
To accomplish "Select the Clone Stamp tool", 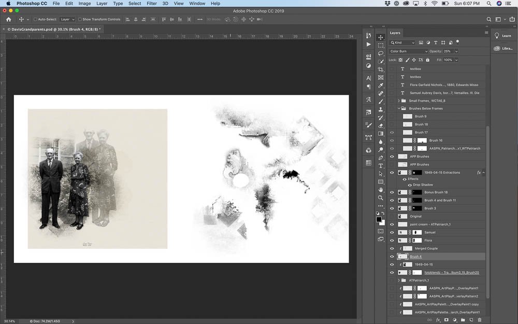I will tap(381, 109).
